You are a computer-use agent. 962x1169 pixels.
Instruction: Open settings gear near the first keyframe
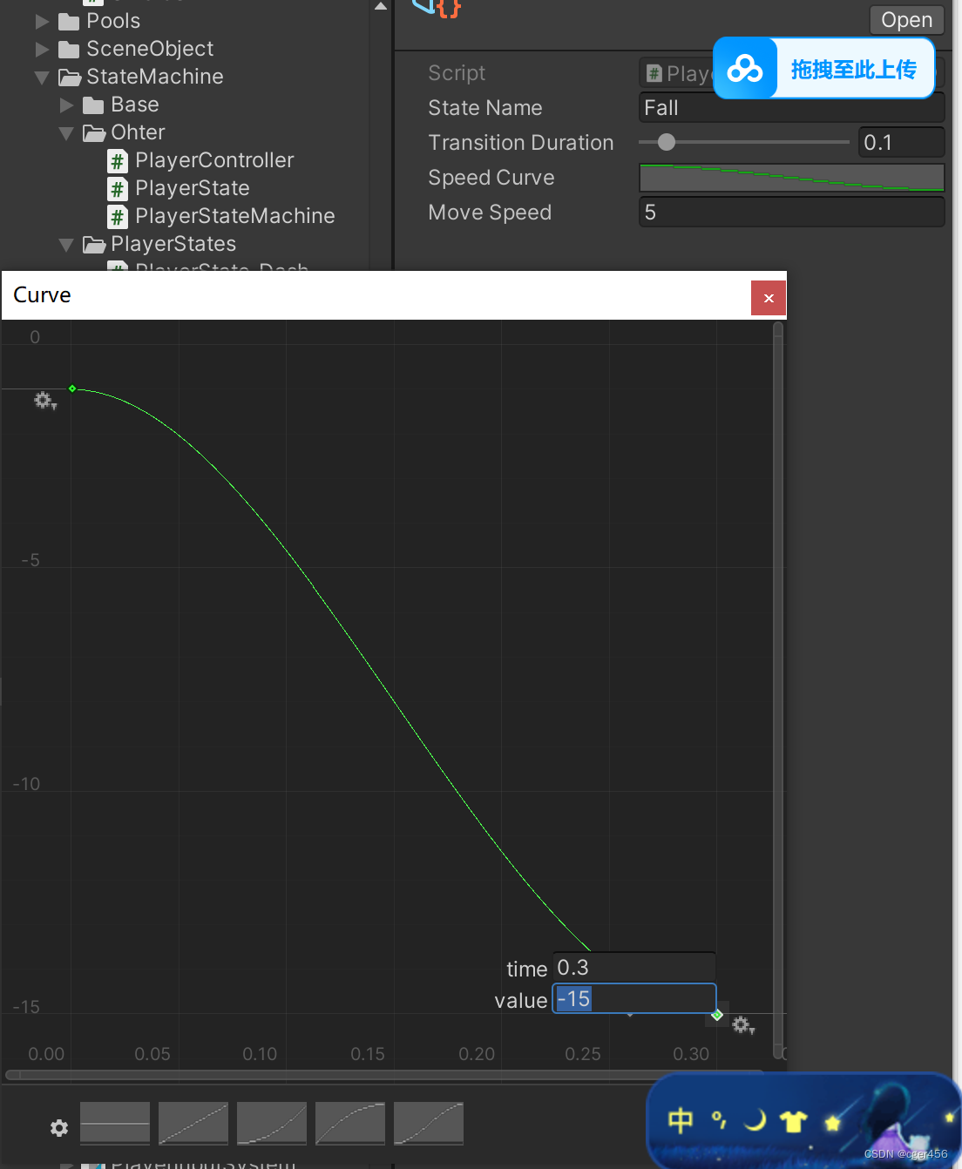tap(43, 400)
